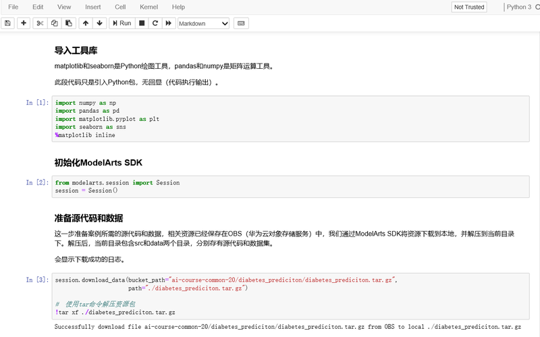Open the File menu
The width and height of the screenshot is (540, 337).
[x=13, y=7]
